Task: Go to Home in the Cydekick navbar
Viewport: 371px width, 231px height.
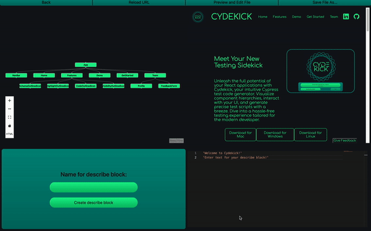Action: [263, 17]
